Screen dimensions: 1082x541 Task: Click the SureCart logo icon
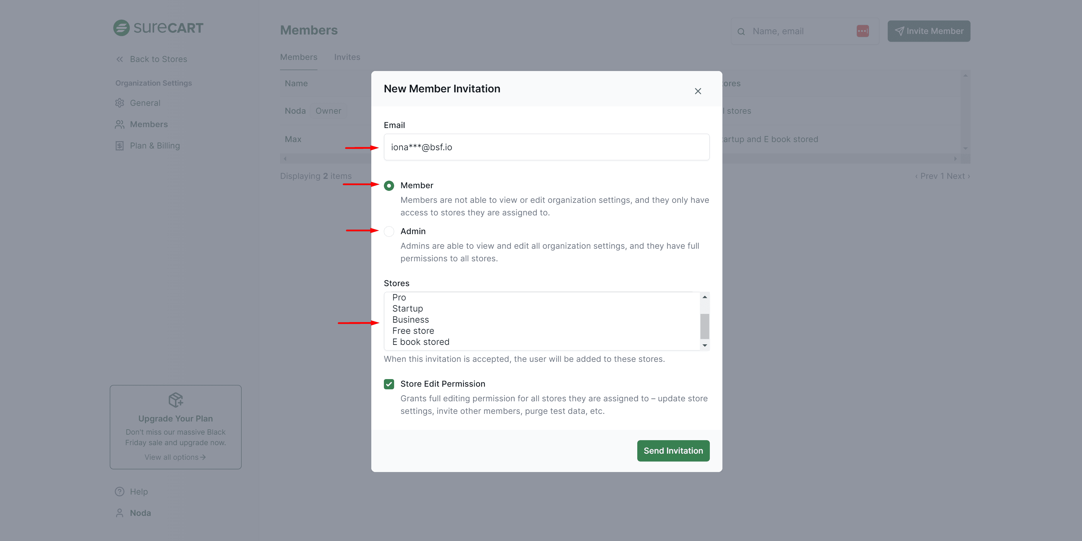click(x=121, y=28)
